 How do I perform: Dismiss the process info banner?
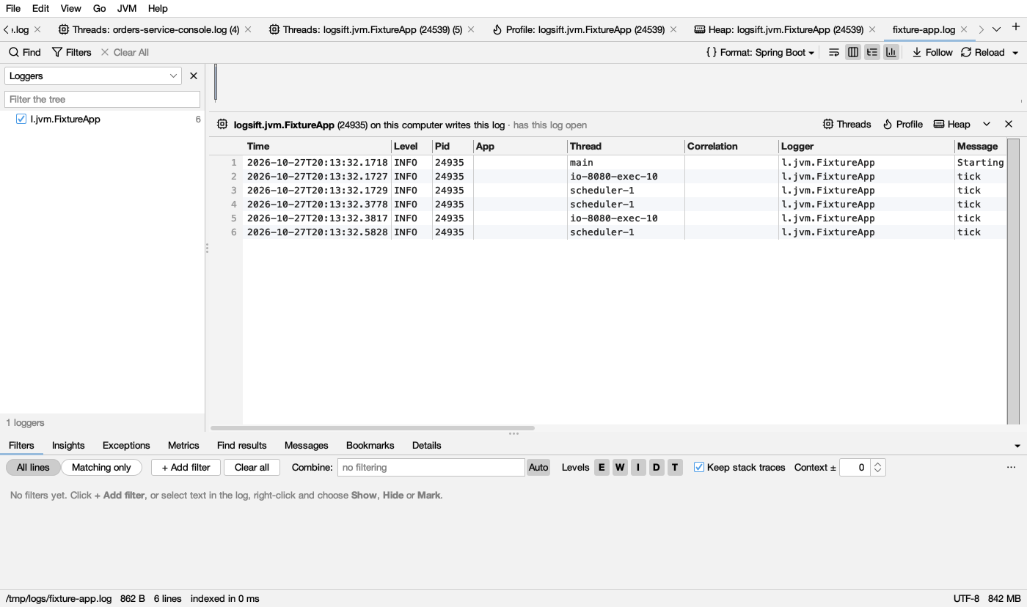point(1009,125)
